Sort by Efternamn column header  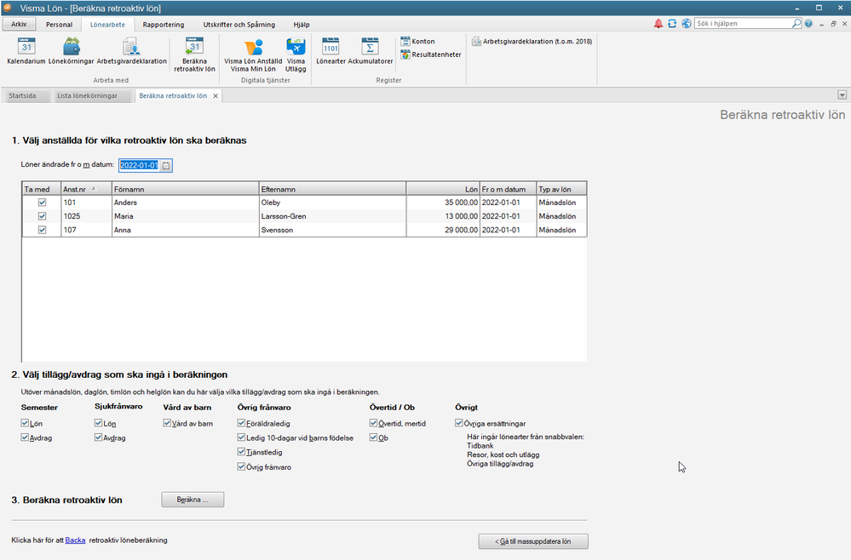pyautogui.click(x=333, y=189)
